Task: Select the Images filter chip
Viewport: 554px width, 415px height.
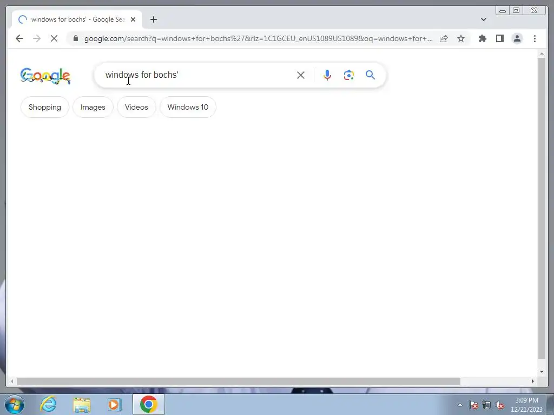Action: (x=93, y=107)
